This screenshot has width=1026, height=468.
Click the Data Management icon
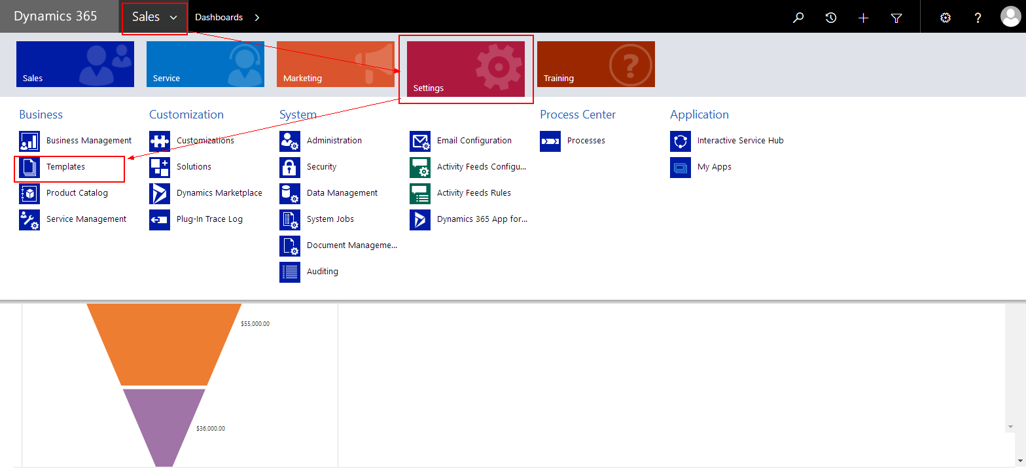click(x=290, y=193)
